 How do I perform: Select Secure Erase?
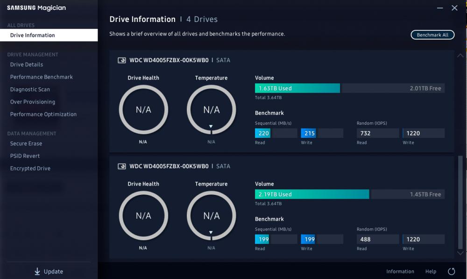pos(26,143)
